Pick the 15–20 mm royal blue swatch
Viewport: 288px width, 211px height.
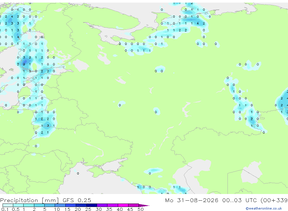pos(71,205)
